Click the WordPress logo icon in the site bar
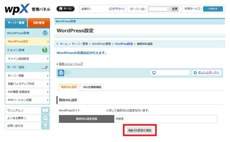Image resolution: width=230 pixels, height=142 pixels. point(61,73)
